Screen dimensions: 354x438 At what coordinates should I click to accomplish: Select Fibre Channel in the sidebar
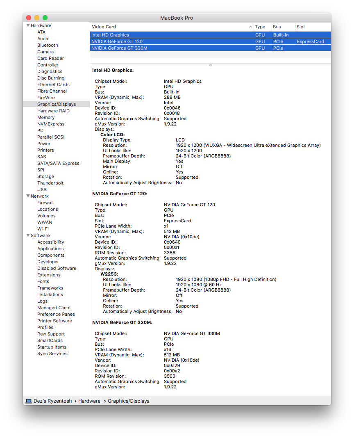pos(52,91)
